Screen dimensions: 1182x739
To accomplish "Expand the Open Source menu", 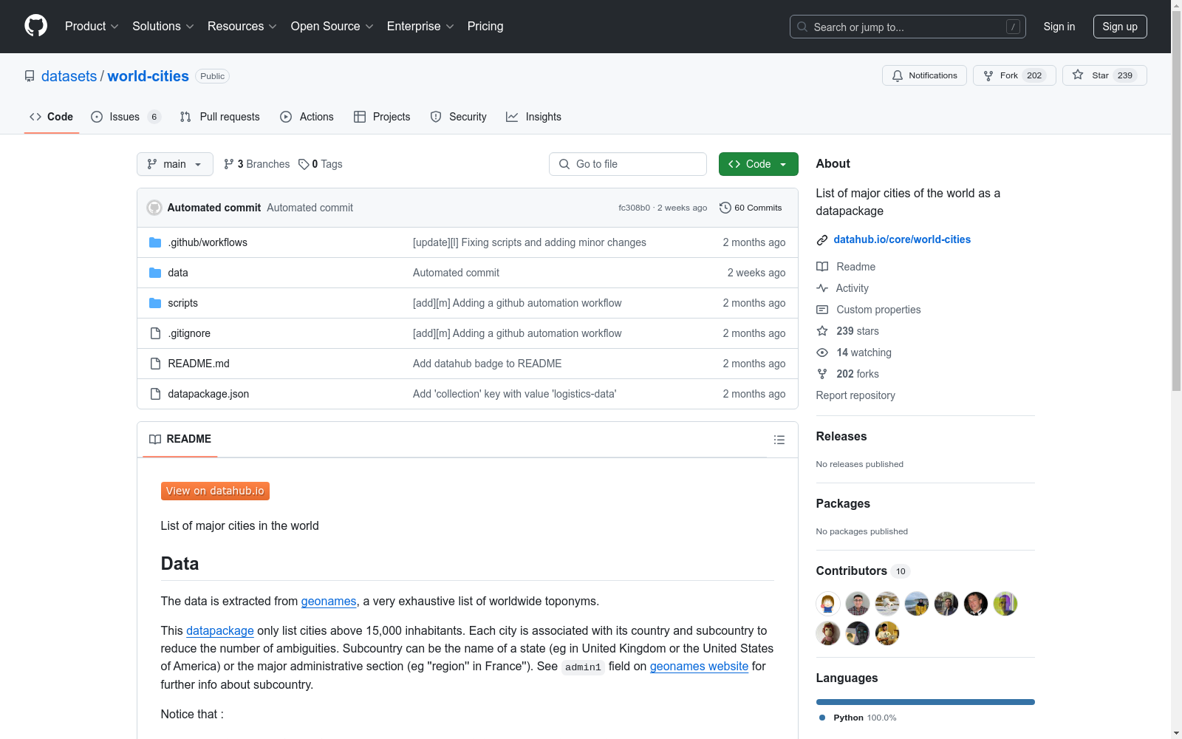I will (x=332, y=27).
